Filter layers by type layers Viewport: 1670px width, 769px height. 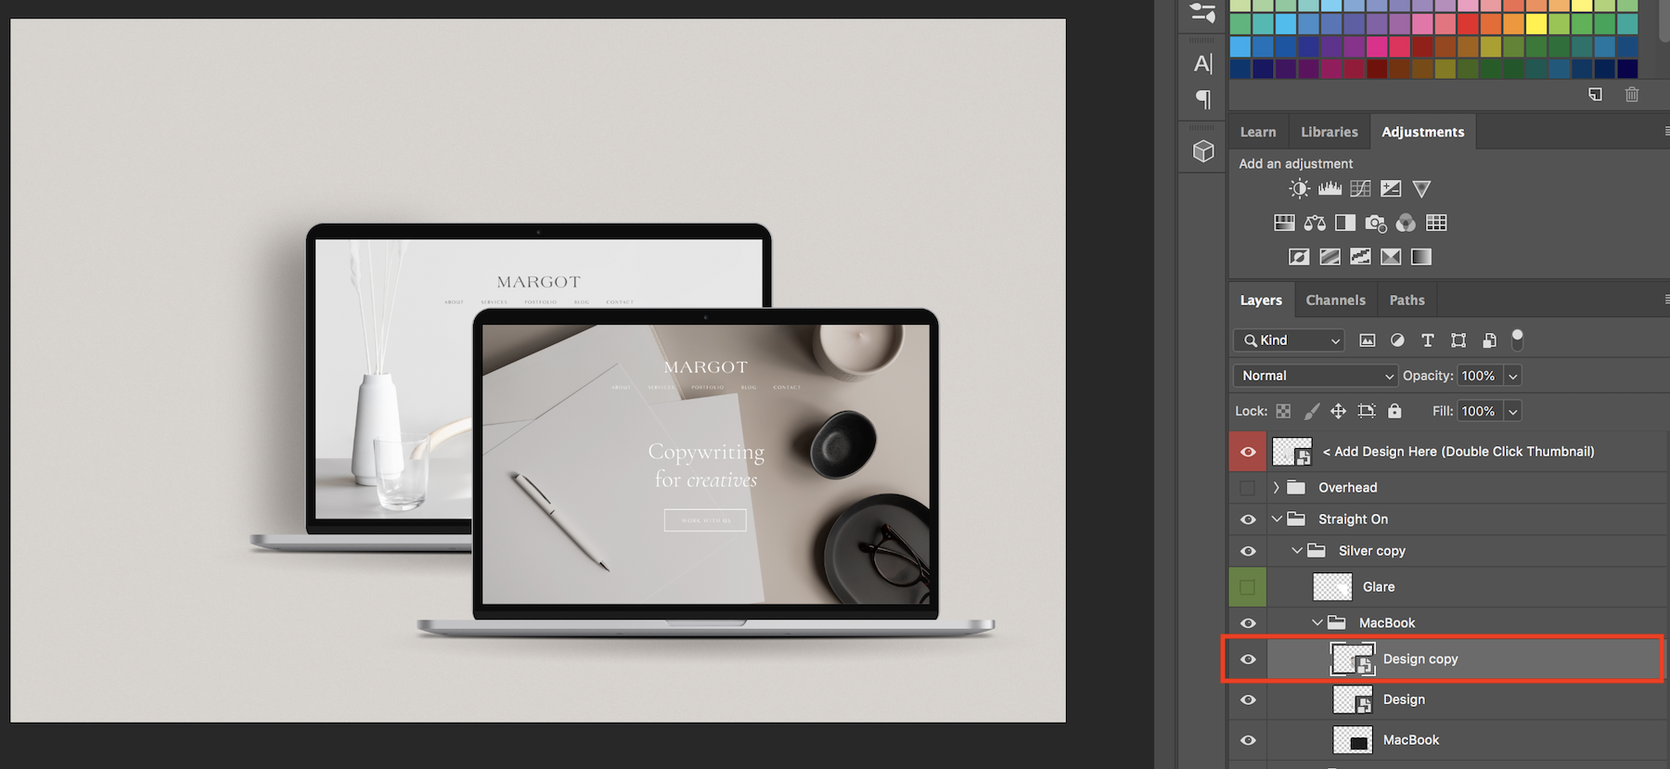pos(1428,340)
